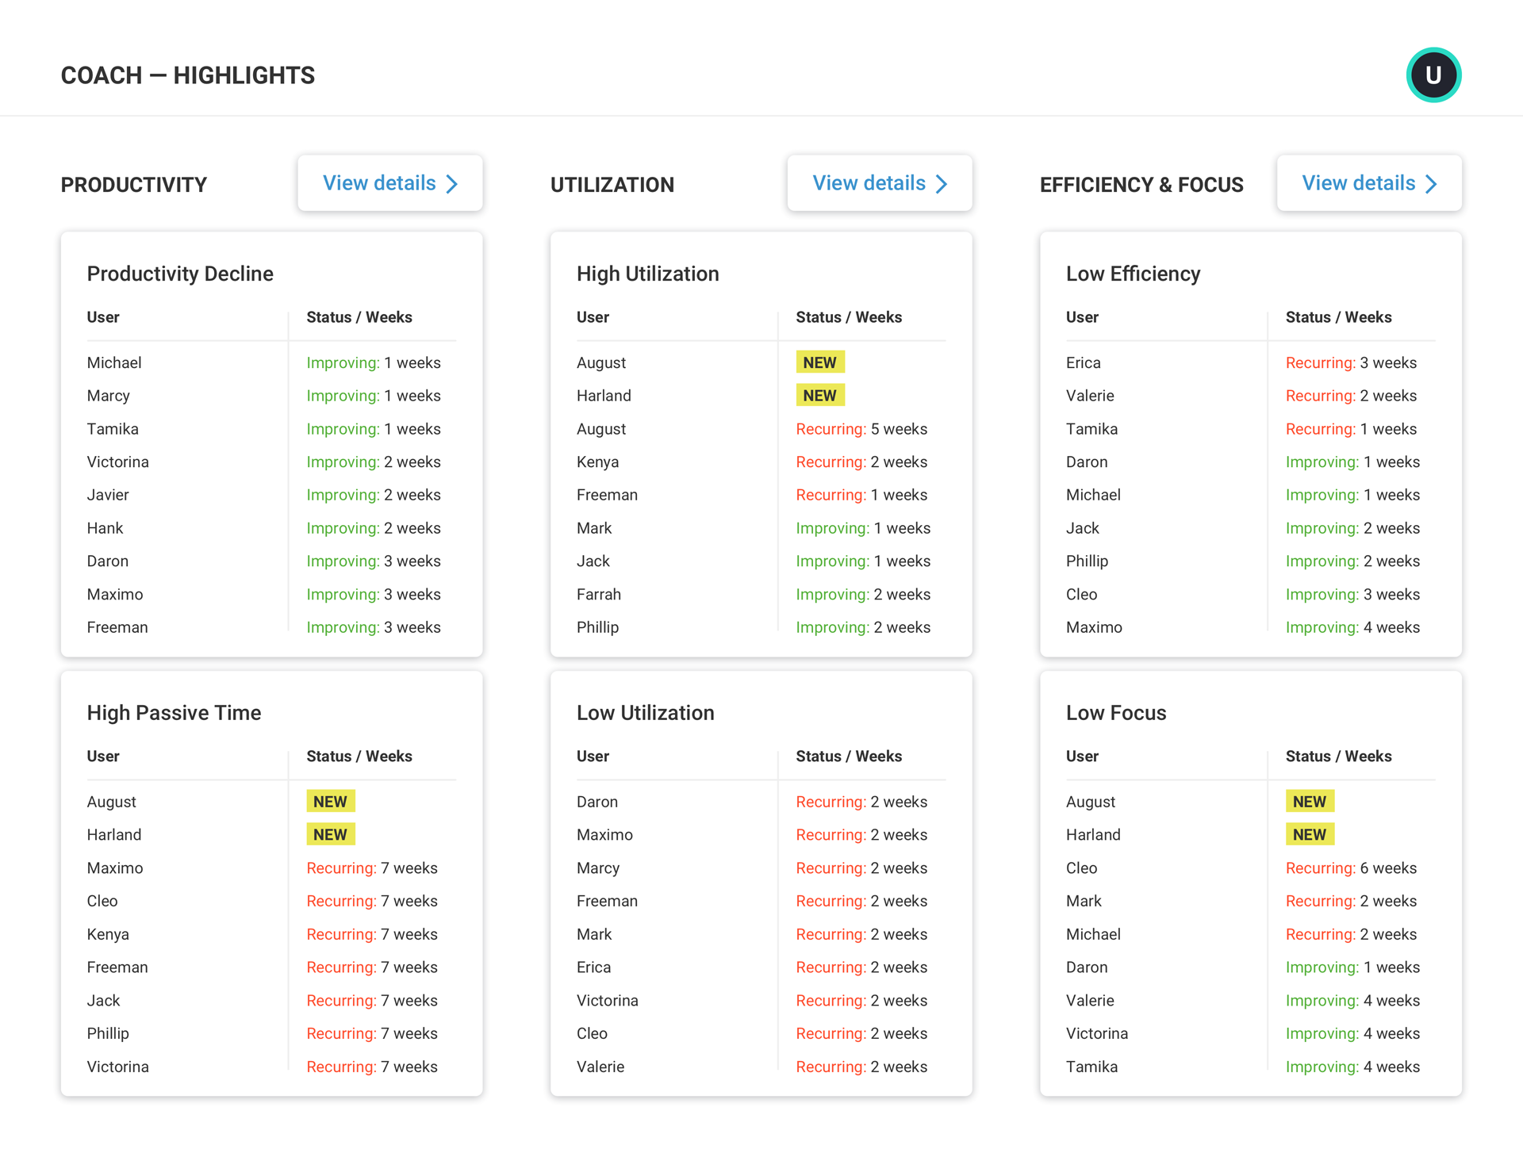The image size is (1523, 1157).
Task: Click Cleo's Recurring 6 weeks status
Action: (1350, 868)
